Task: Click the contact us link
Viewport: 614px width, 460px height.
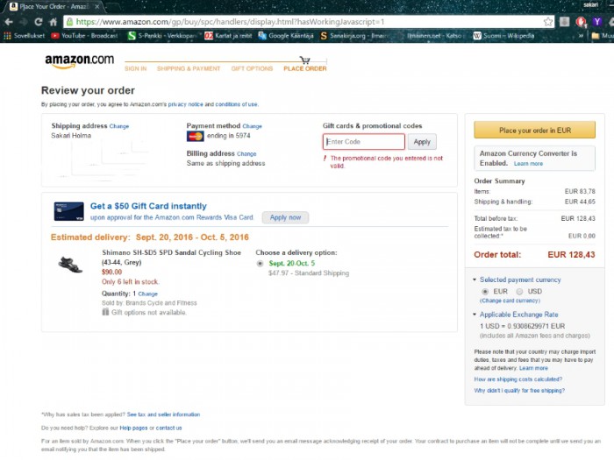Action: coord(168,428)
